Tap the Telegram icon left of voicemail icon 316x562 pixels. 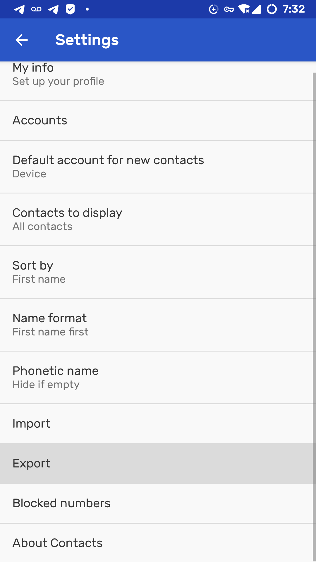[x=19, y=9]
